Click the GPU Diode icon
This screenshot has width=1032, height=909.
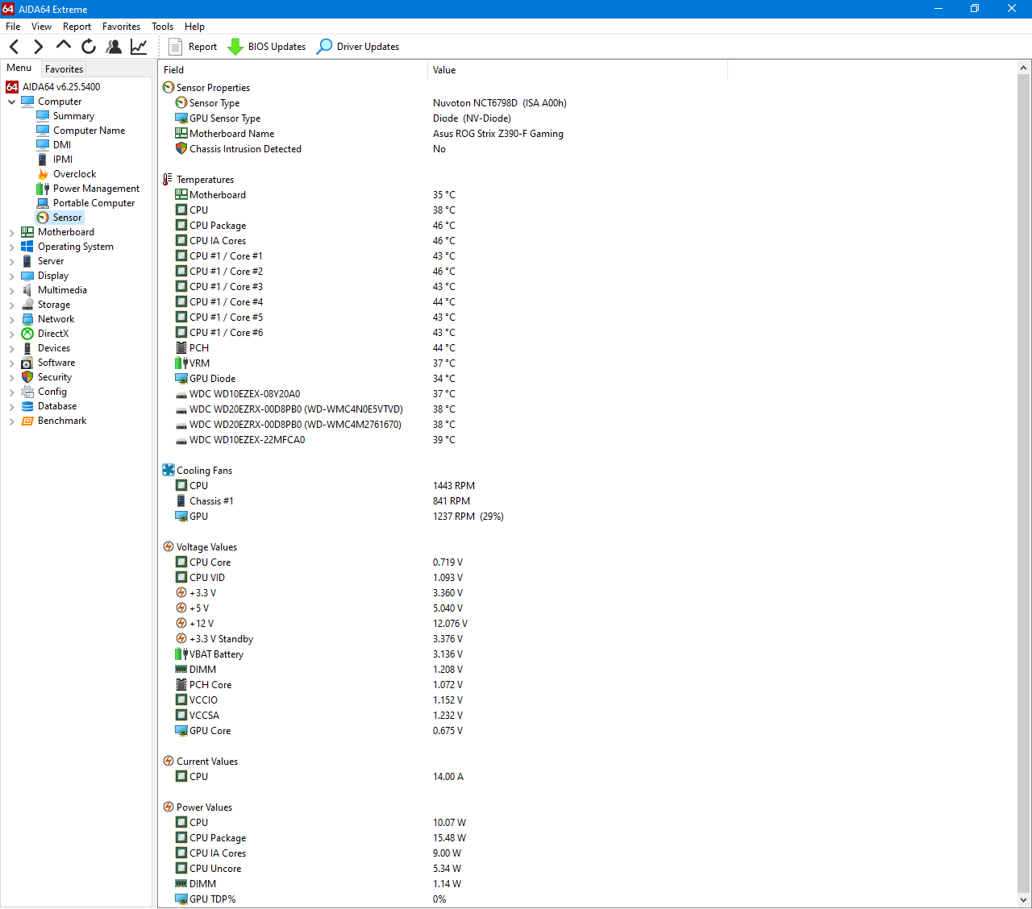click(x=181, y=378)
